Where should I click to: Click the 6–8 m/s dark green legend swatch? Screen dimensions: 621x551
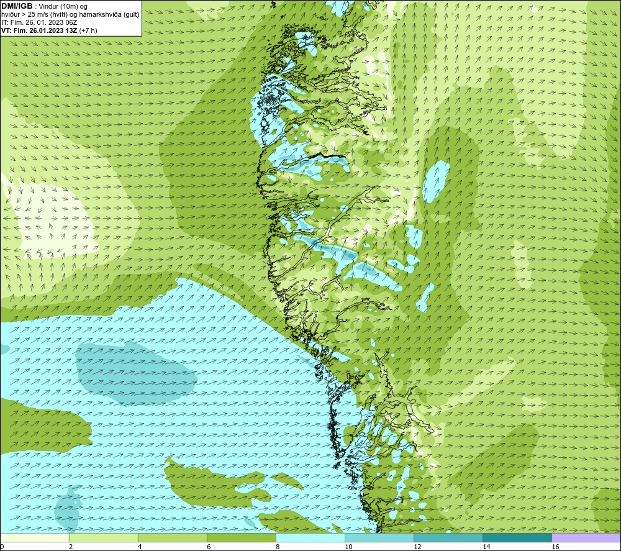point(241,537)
